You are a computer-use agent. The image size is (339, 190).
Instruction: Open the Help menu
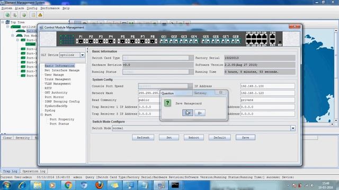click(66, 8)
